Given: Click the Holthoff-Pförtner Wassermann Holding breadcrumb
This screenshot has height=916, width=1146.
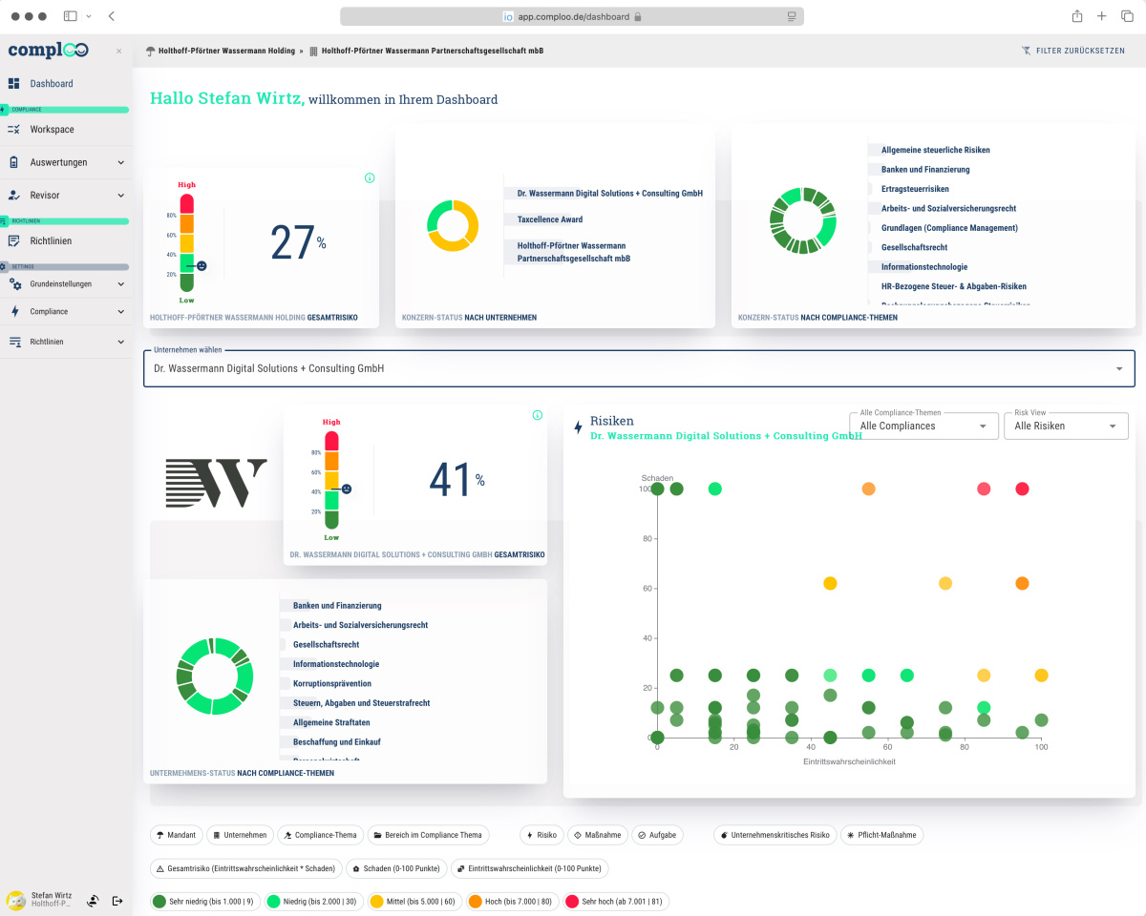Looking at the screenshot, I should pos(226,51).
